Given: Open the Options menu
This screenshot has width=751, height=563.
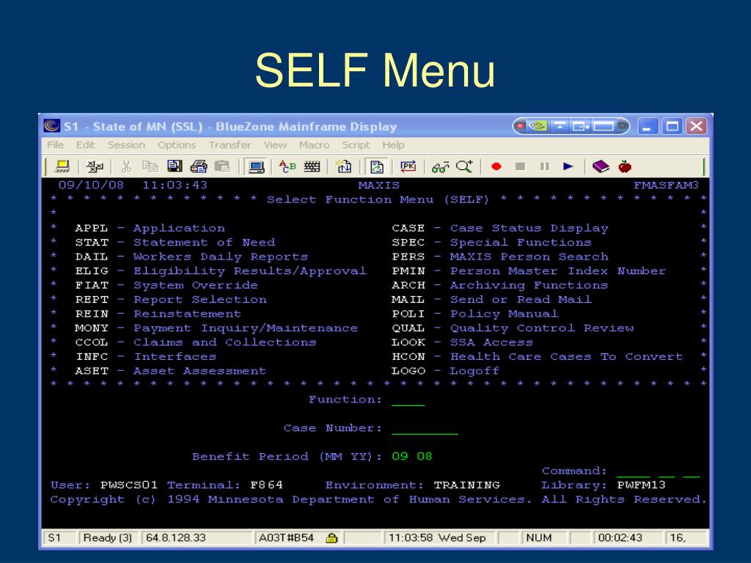Looking at the screenshot, I should (177, 144).
